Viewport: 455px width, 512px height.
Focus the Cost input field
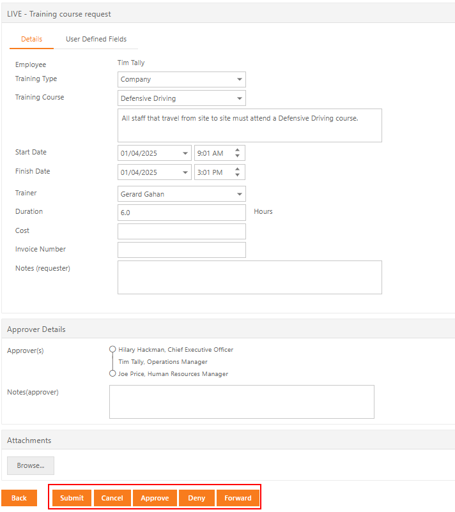[181, 231]
